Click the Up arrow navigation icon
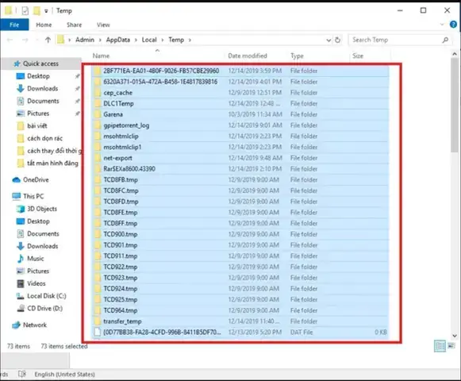461x381 pixels. (48, 40)
